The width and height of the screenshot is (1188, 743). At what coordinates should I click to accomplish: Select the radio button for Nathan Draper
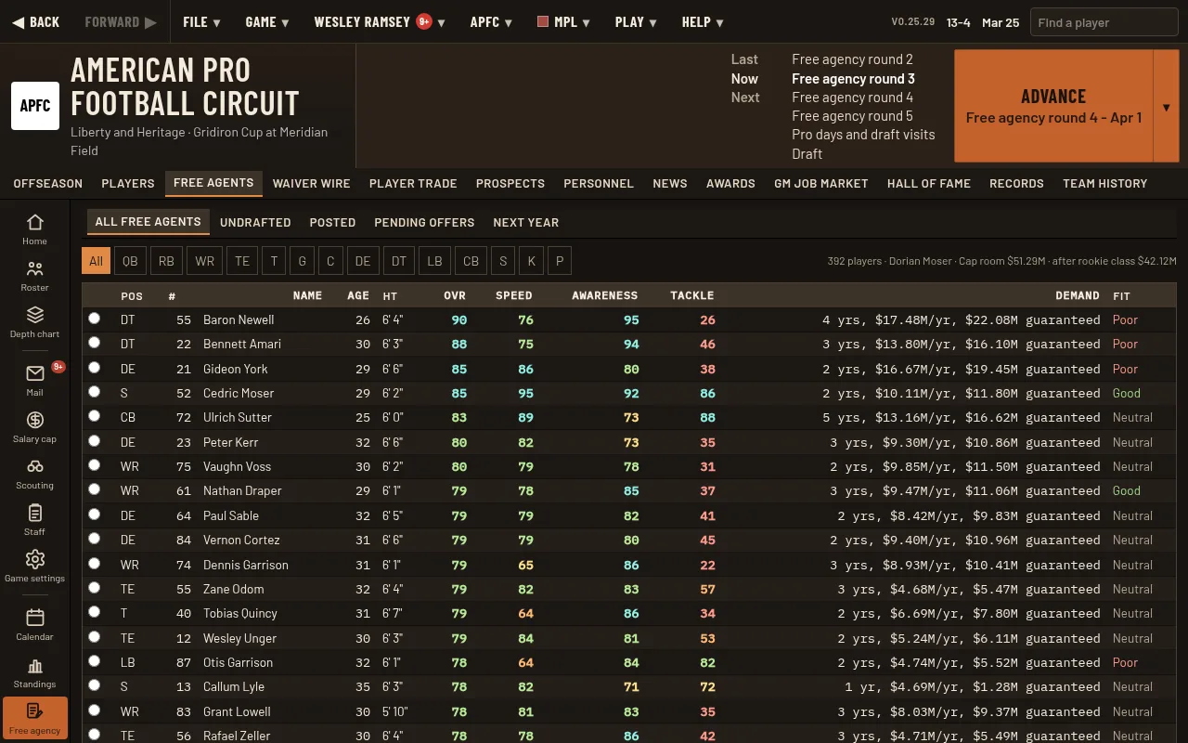(x=94, y=489)
